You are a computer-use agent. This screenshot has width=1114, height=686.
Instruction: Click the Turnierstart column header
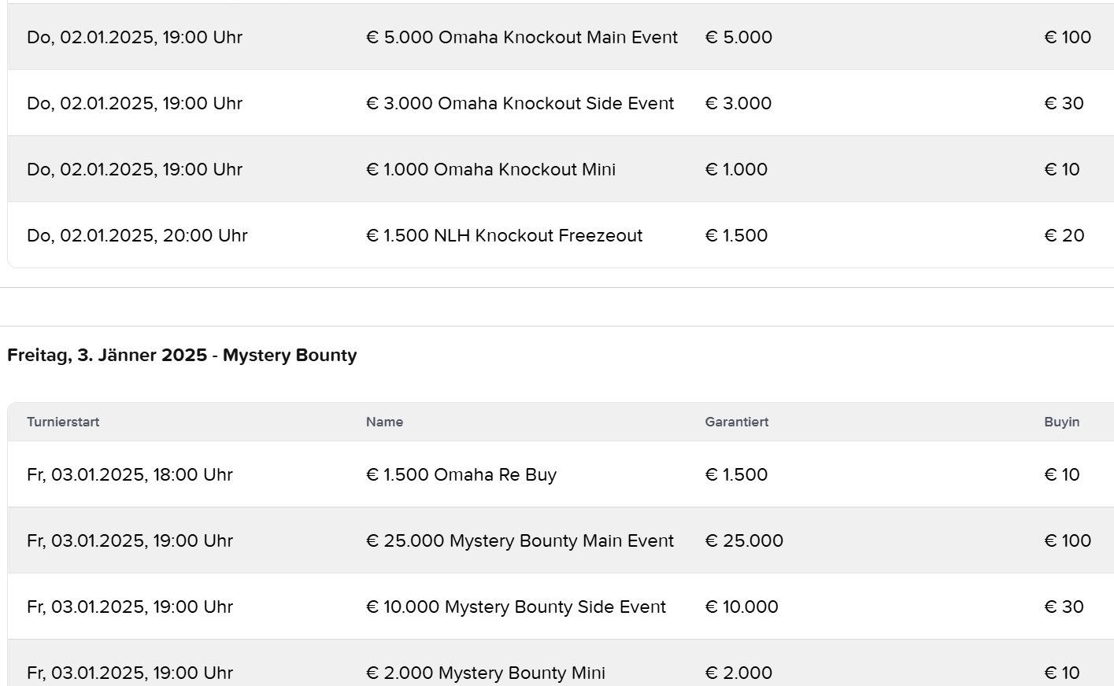(x=63, y=422)
